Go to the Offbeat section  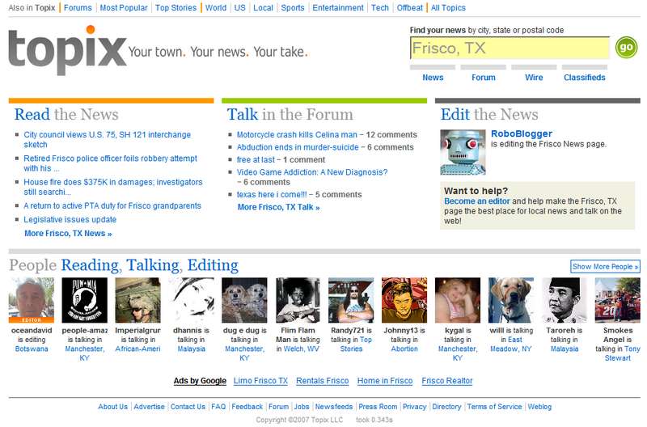[410, 7]
